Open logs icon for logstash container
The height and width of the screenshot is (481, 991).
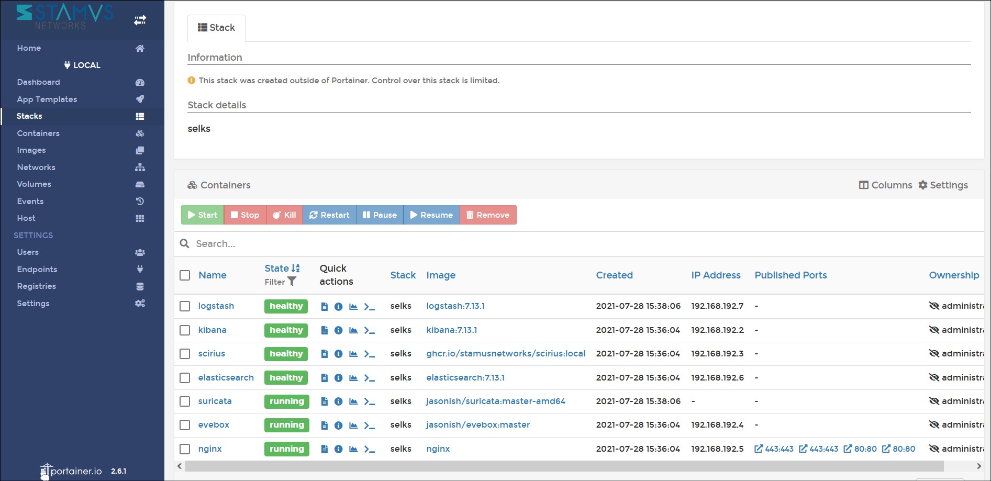(325, 307)
